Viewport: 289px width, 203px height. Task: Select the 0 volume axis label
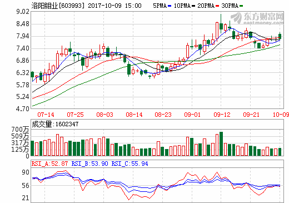point(27,156)
